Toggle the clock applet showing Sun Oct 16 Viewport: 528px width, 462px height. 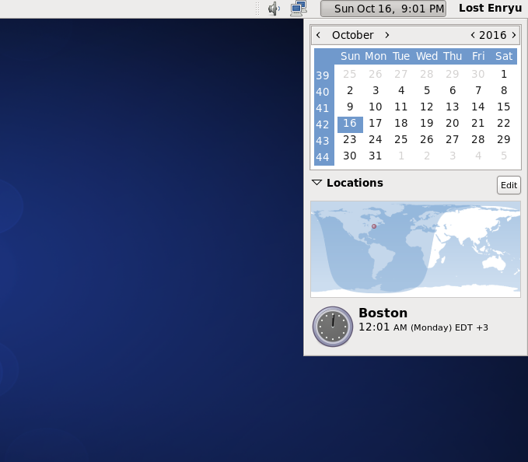[383, 9]
